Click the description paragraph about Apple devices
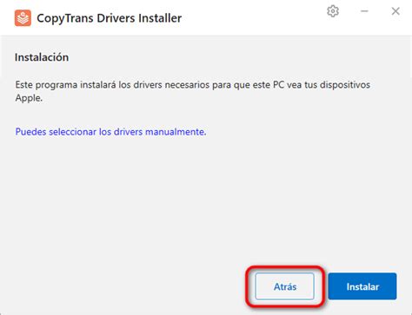 [193, 91]
